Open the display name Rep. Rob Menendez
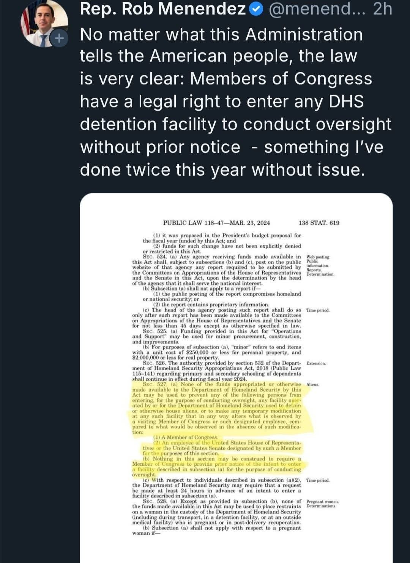The height and width of the screenshot is (563, 410). 163,10
